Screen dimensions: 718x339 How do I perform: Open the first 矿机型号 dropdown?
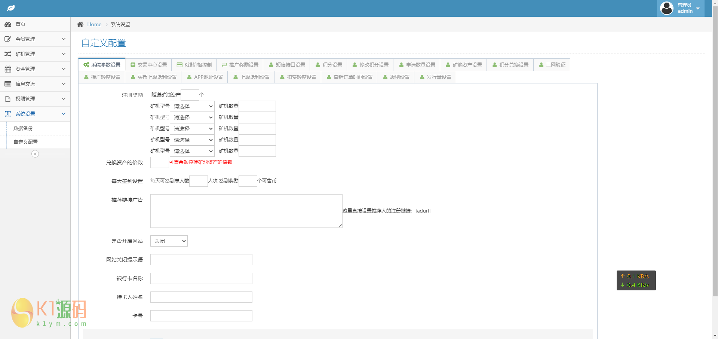point(192,106)
